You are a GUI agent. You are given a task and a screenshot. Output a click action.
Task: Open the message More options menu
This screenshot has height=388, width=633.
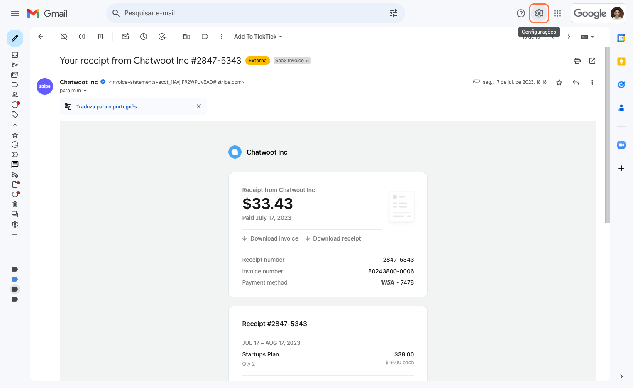(x=592, y=82)
